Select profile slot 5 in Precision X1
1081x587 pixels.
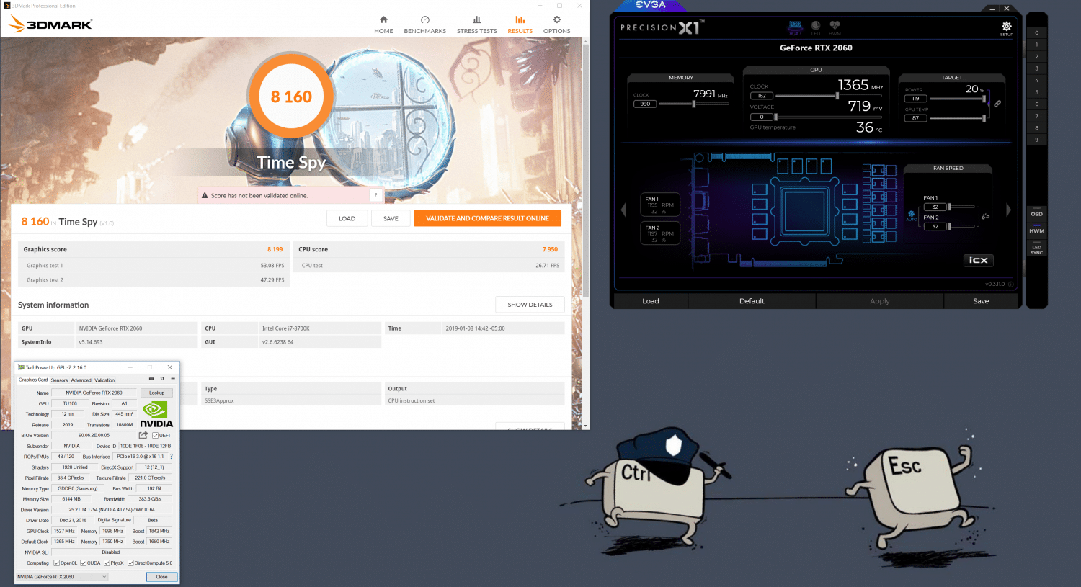tap(1036, 92)
